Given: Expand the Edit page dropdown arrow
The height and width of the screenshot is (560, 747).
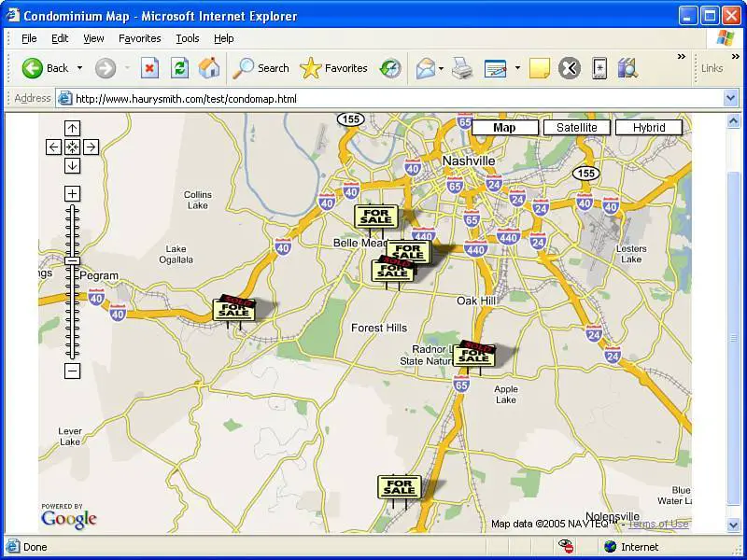Looking at the screenshot, I should click(517, 68).
